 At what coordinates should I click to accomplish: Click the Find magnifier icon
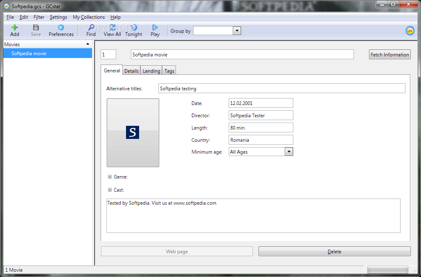[x=91, y=27]
